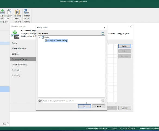Go to the Secondary Target wizard step
This screenshot has height=131, width=159.
pyautogui.click(x=23, y=59)
